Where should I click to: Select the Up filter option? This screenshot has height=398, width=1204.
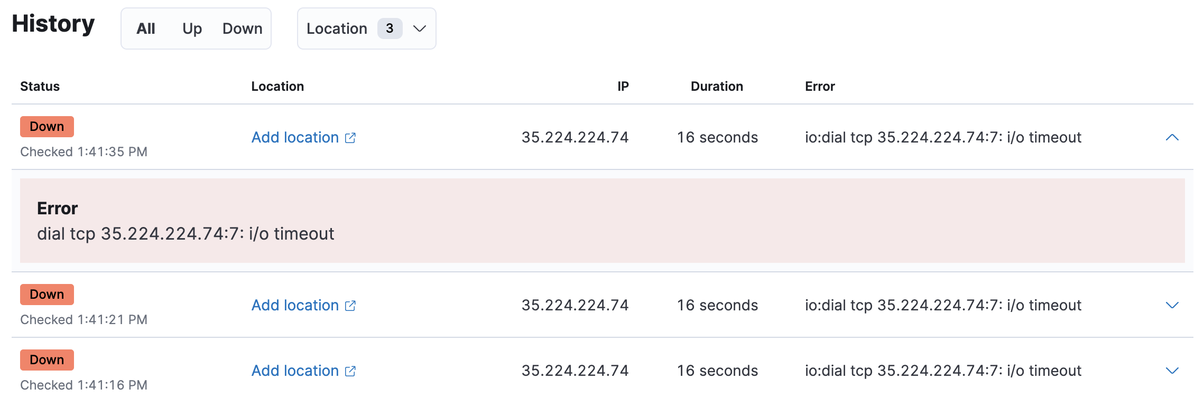pos(191,29)
